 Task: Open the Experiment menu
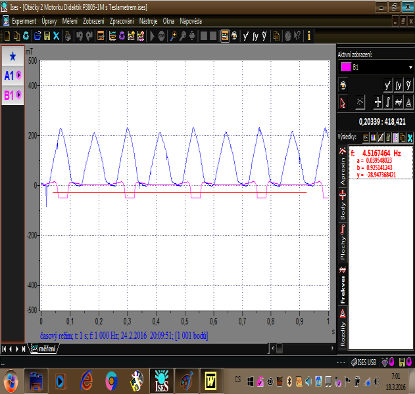coord(24,21)
